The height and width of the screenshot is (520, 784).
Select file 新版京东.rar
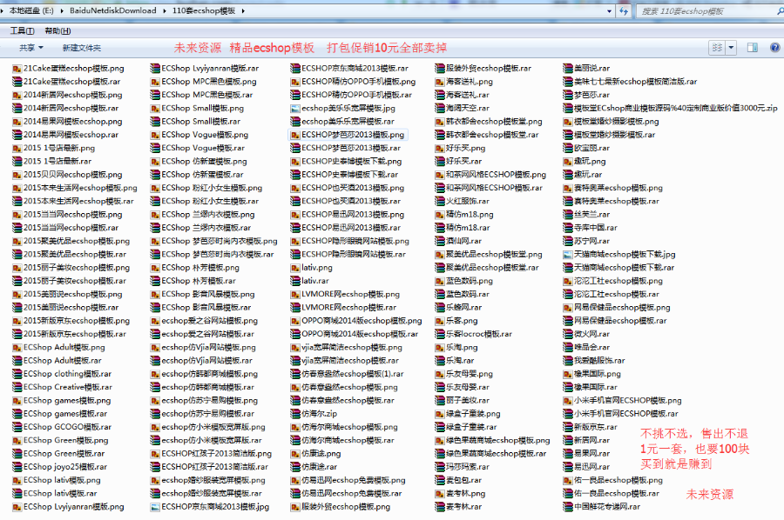tap(591, 427)
